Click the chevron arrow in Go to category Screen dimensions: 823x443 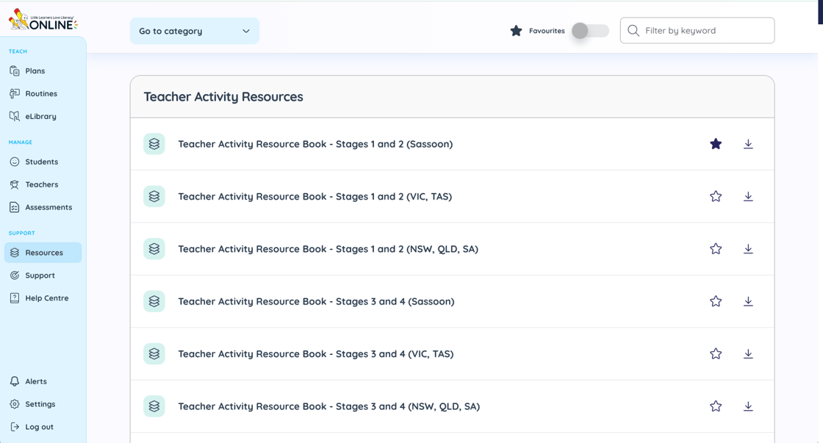[x=246, y=31]
